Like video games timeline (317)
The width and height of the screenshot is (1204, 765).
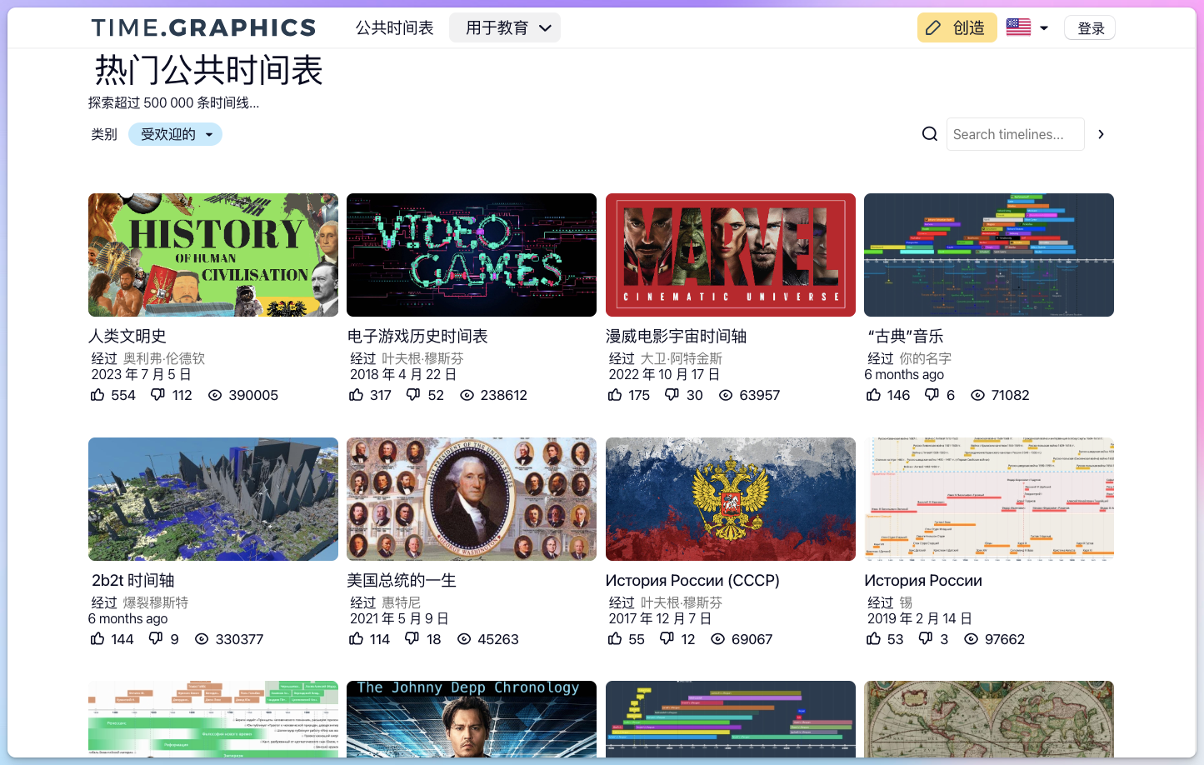coord(356,395)
